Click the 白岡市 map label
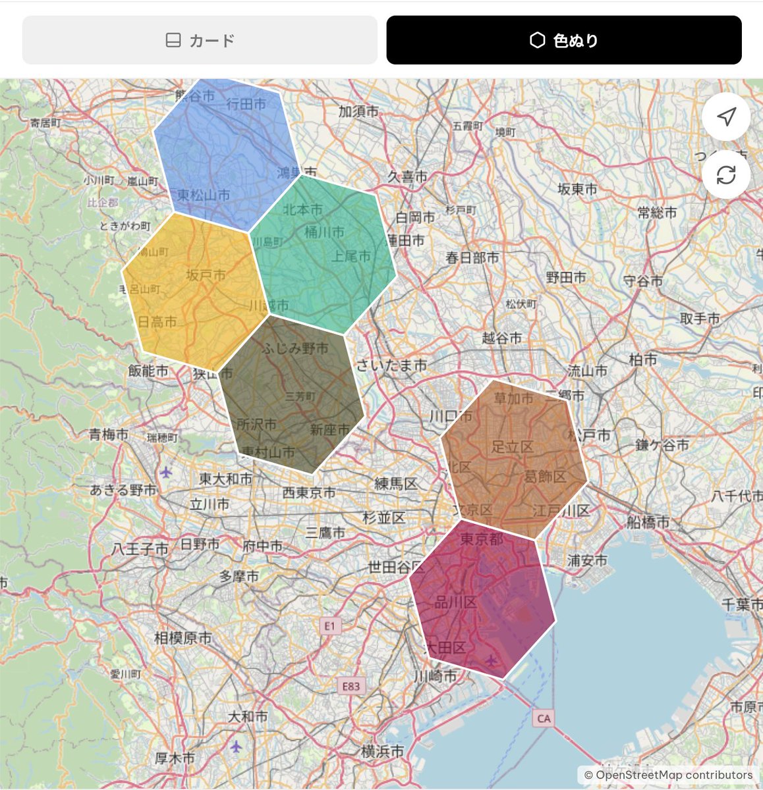 coord(415,217)
